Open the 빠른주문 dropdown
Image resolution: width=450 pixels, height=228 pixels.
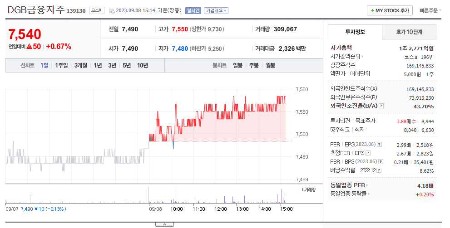click(430, 10)
